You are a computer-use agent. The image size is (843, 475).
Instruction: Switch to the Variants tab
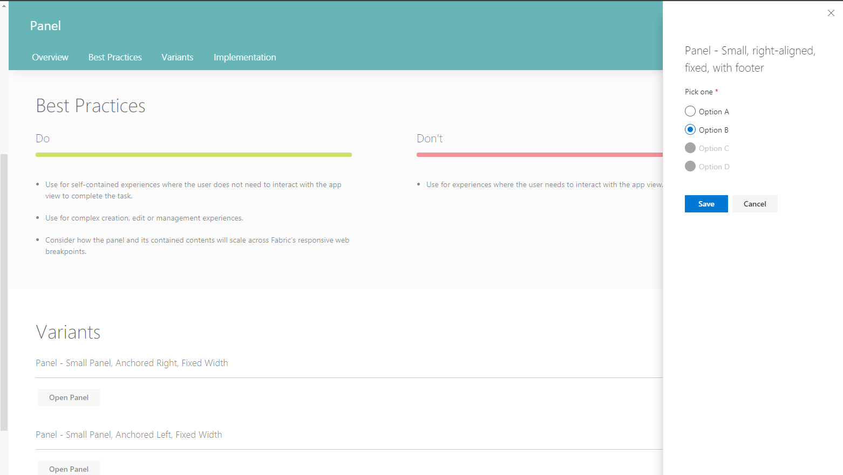[x=177, y=57]
